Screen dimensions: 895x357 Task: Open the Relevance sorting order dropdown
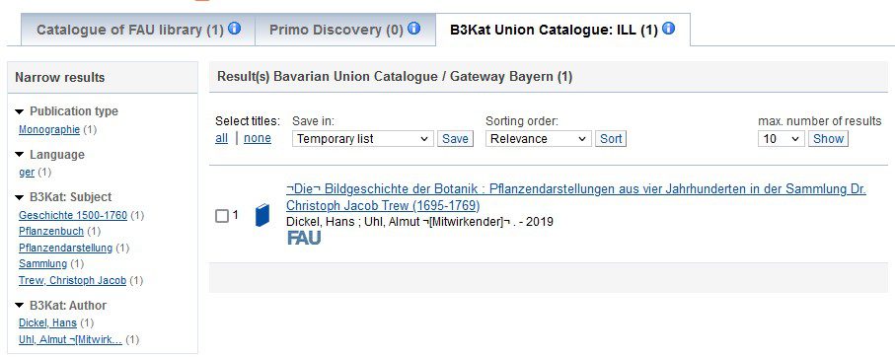538,139
